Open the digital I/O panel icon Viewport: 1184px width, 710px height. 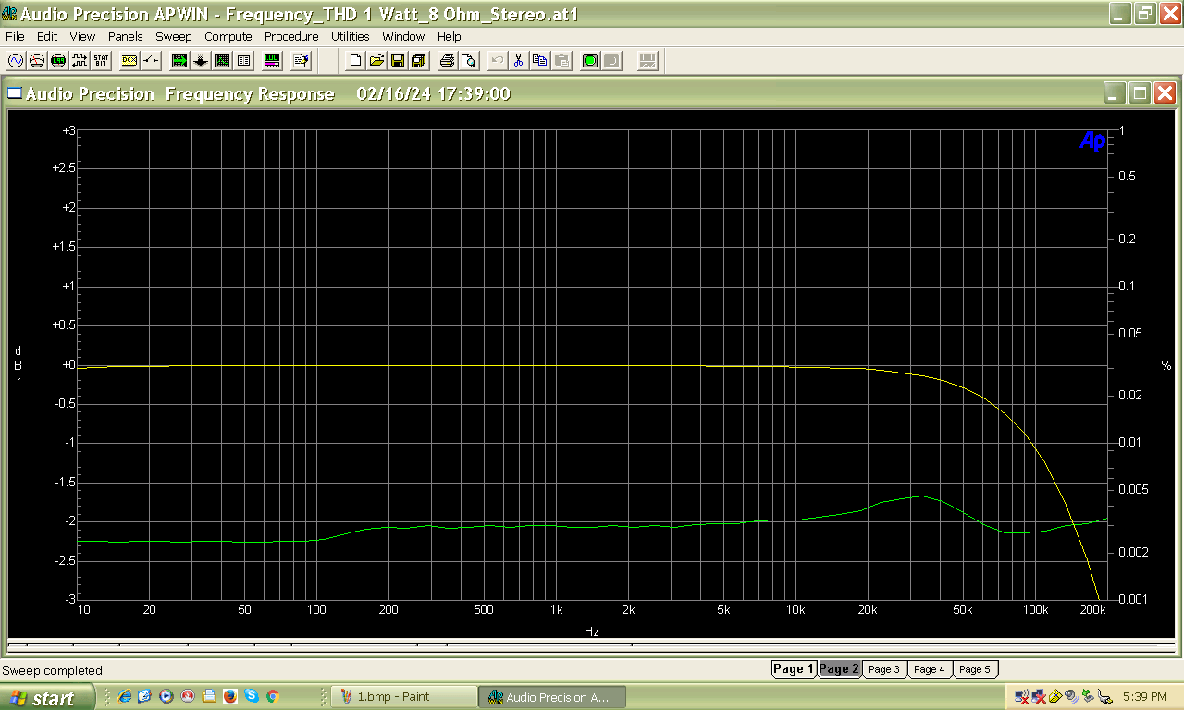pyautogui.click(x=58, y=61)
